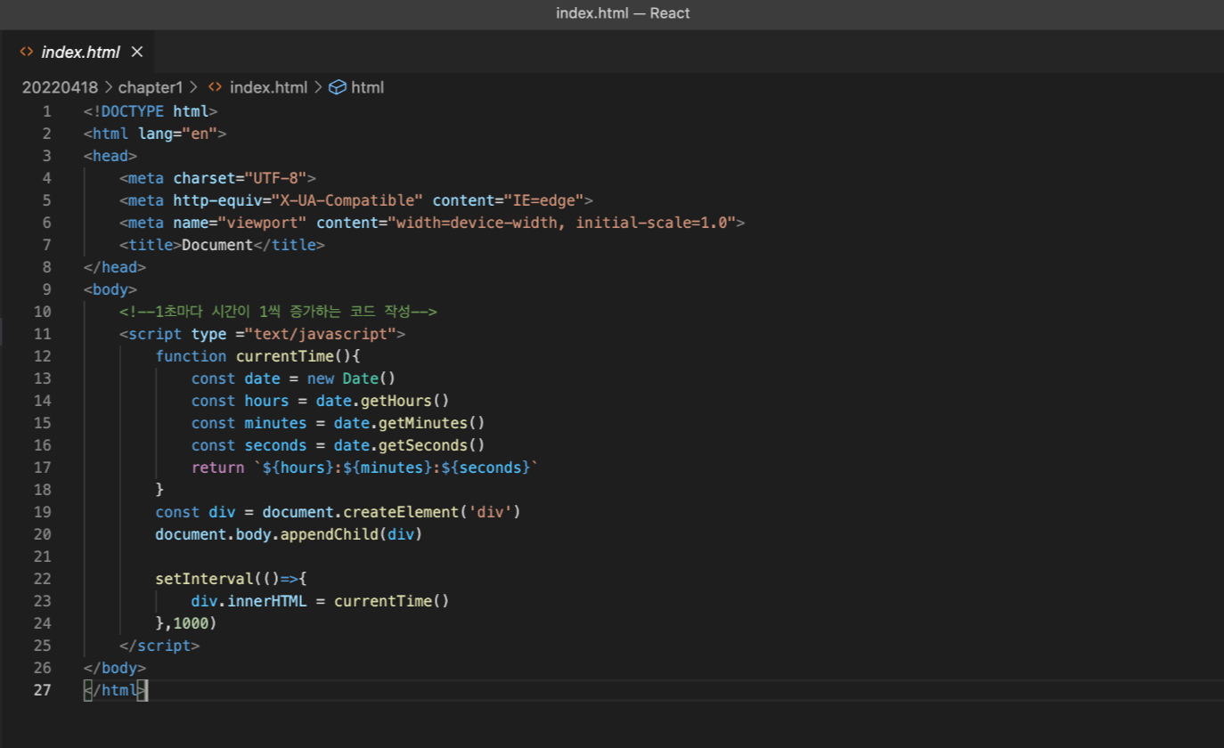The height and width of the screenshot is (748, 1224).
Task: Click line number 11 in the gutter
Action: [42, 334]
